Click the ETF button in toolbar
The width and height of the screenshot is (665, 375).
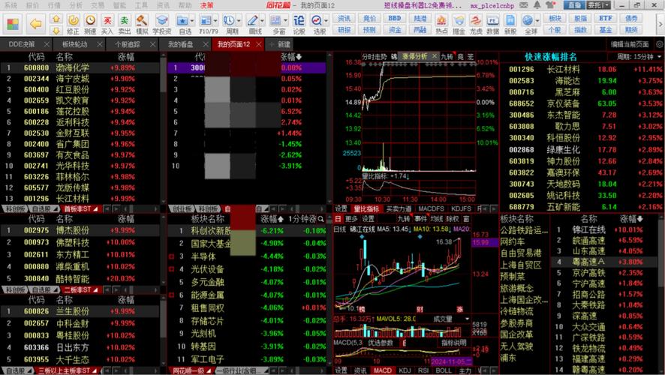[603, 18]
